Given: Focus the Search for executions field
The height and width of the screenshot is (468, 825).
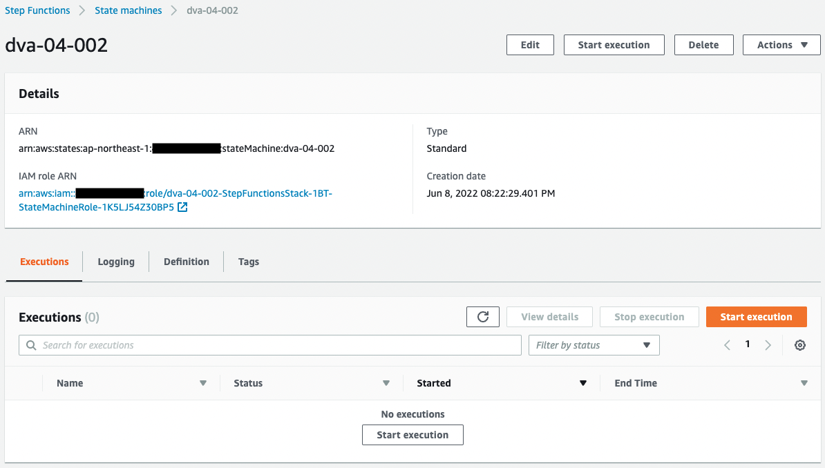Looking at the screenshot, I should click(276, 345).
